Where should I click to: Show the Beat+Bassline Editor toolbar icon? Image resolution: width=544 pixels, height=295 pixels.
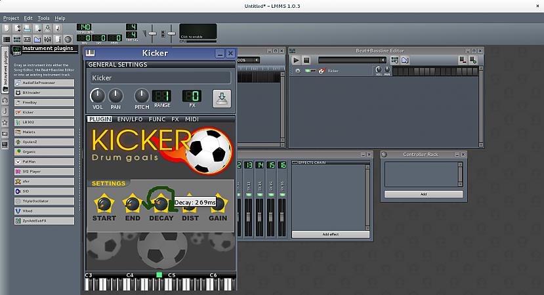coord(17,39)
